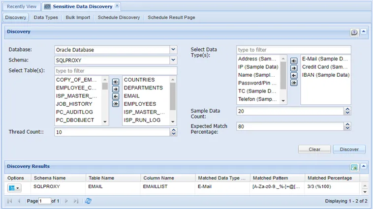Switch to Recently View tab

pos(22,7)
